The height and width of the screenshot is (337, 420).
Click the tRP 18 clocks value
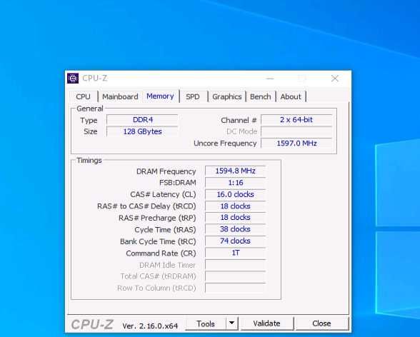point(236,217)
